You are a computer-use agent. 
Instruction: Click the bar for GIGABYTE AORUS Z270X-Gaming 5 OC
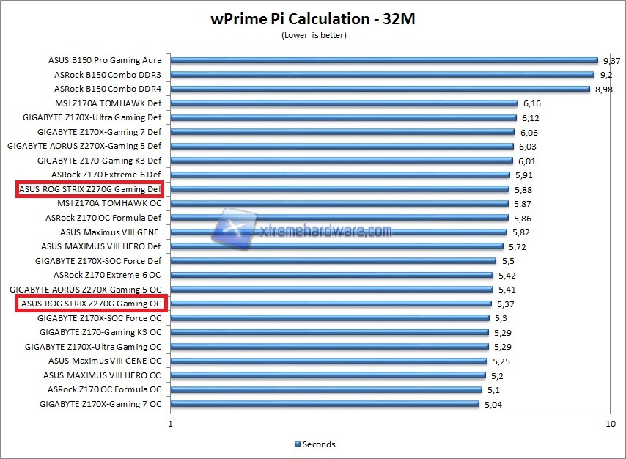click(330, 289)
